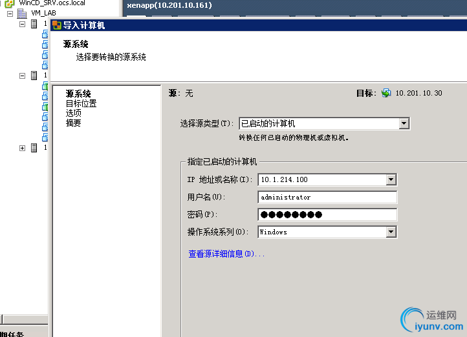This screenshot has width=467, height=337.
Task: Click the password field
Action: pos(327,214)
